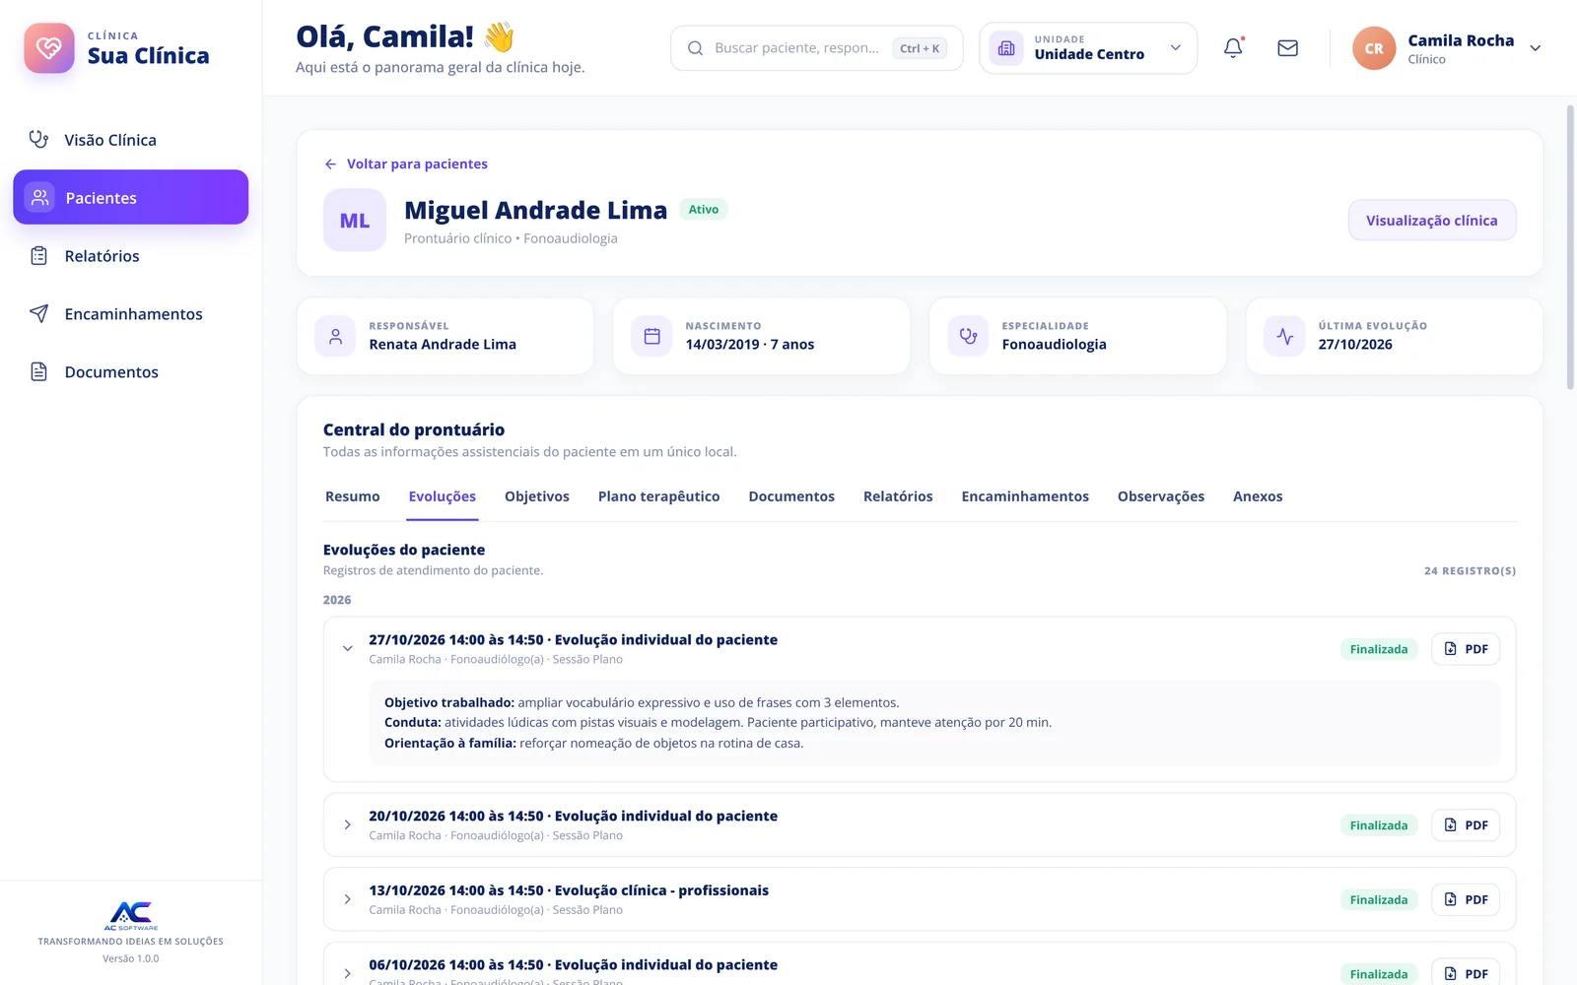The height and width of the screenshot is (985, 1577).
Task: Expand the 20/10/2026 evolution entry
Action: click(x=348, y=824)
